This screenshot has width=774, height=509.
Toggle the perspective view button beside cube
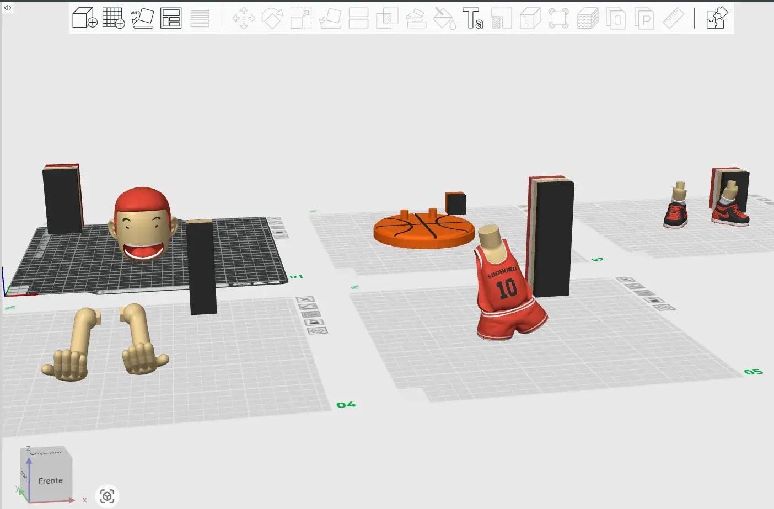pyautogui.click(x=107, y=496)
